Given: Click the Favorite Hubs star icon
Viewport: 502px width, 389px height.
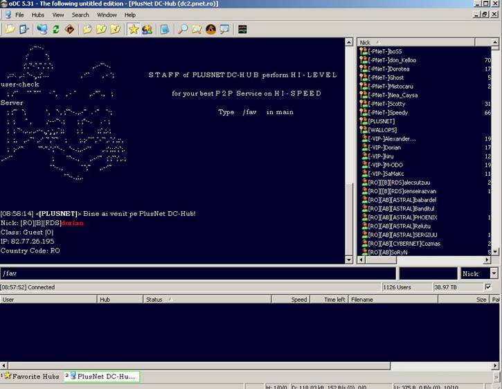Looking at the screenshot, I should click(x=133, y=29).
